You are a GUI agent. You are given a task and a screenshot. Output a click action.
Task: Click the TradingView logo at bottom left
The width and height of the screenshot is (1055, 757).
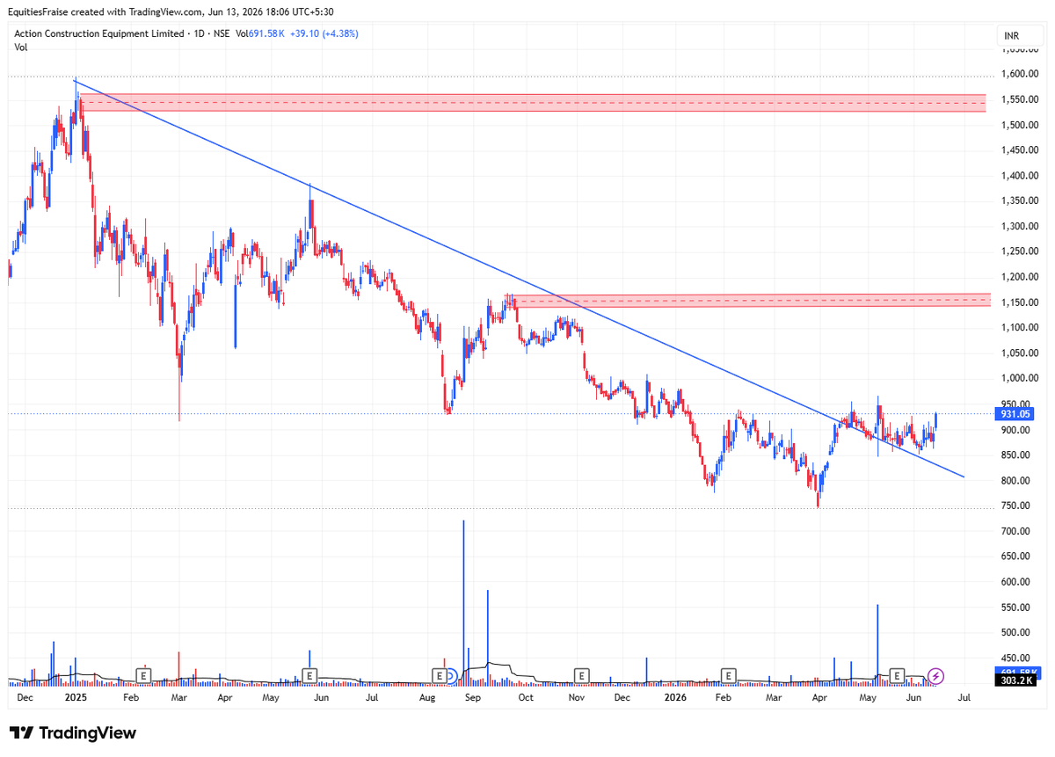coord(73,732)
